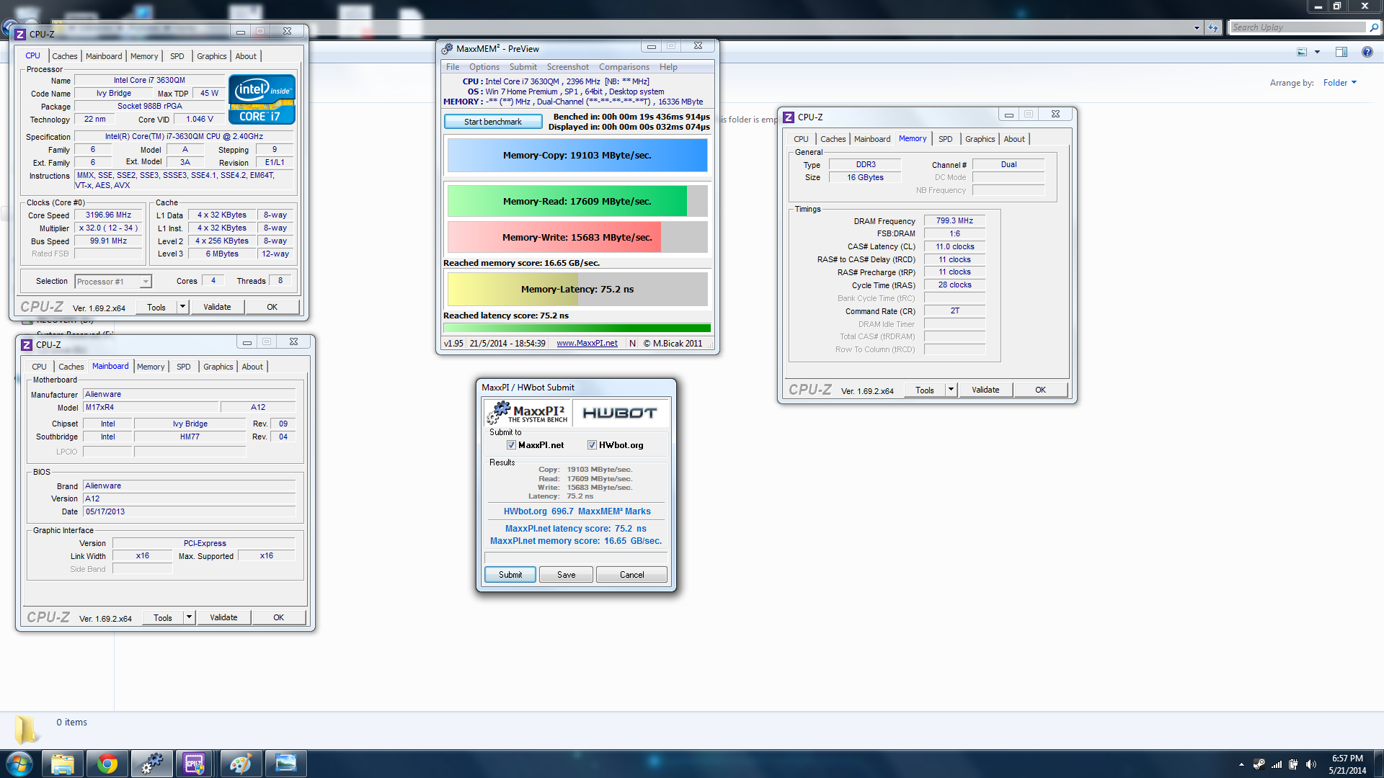Click the CPU-Z icon in Memory window title
1384x778 pixels.
point(789,117)
